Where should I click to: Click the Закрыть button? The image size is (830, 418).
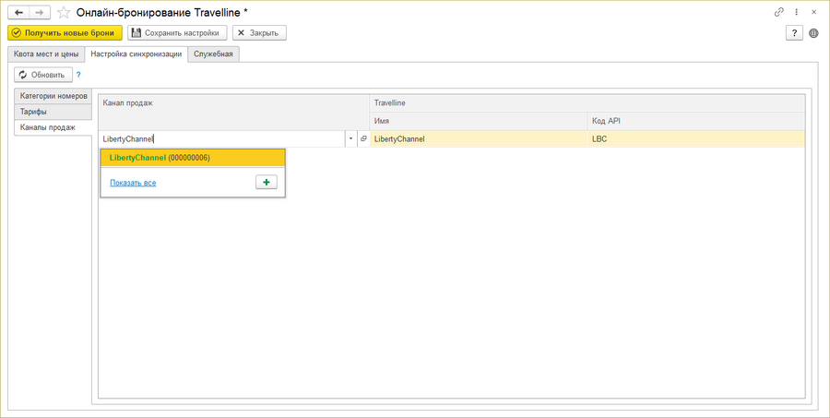tap(259, 33)
